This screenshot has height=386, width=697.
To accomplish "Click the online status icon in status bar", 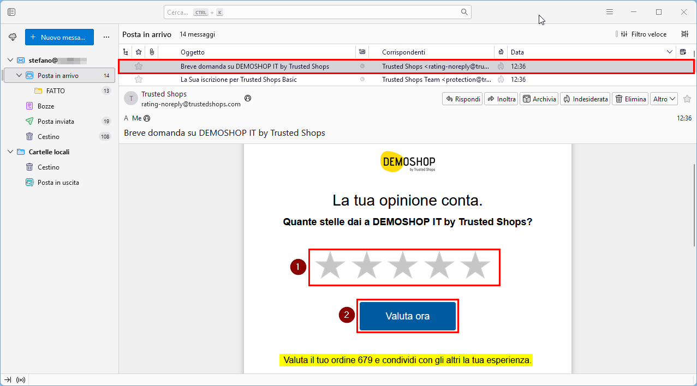I will (x=21, y=379).
